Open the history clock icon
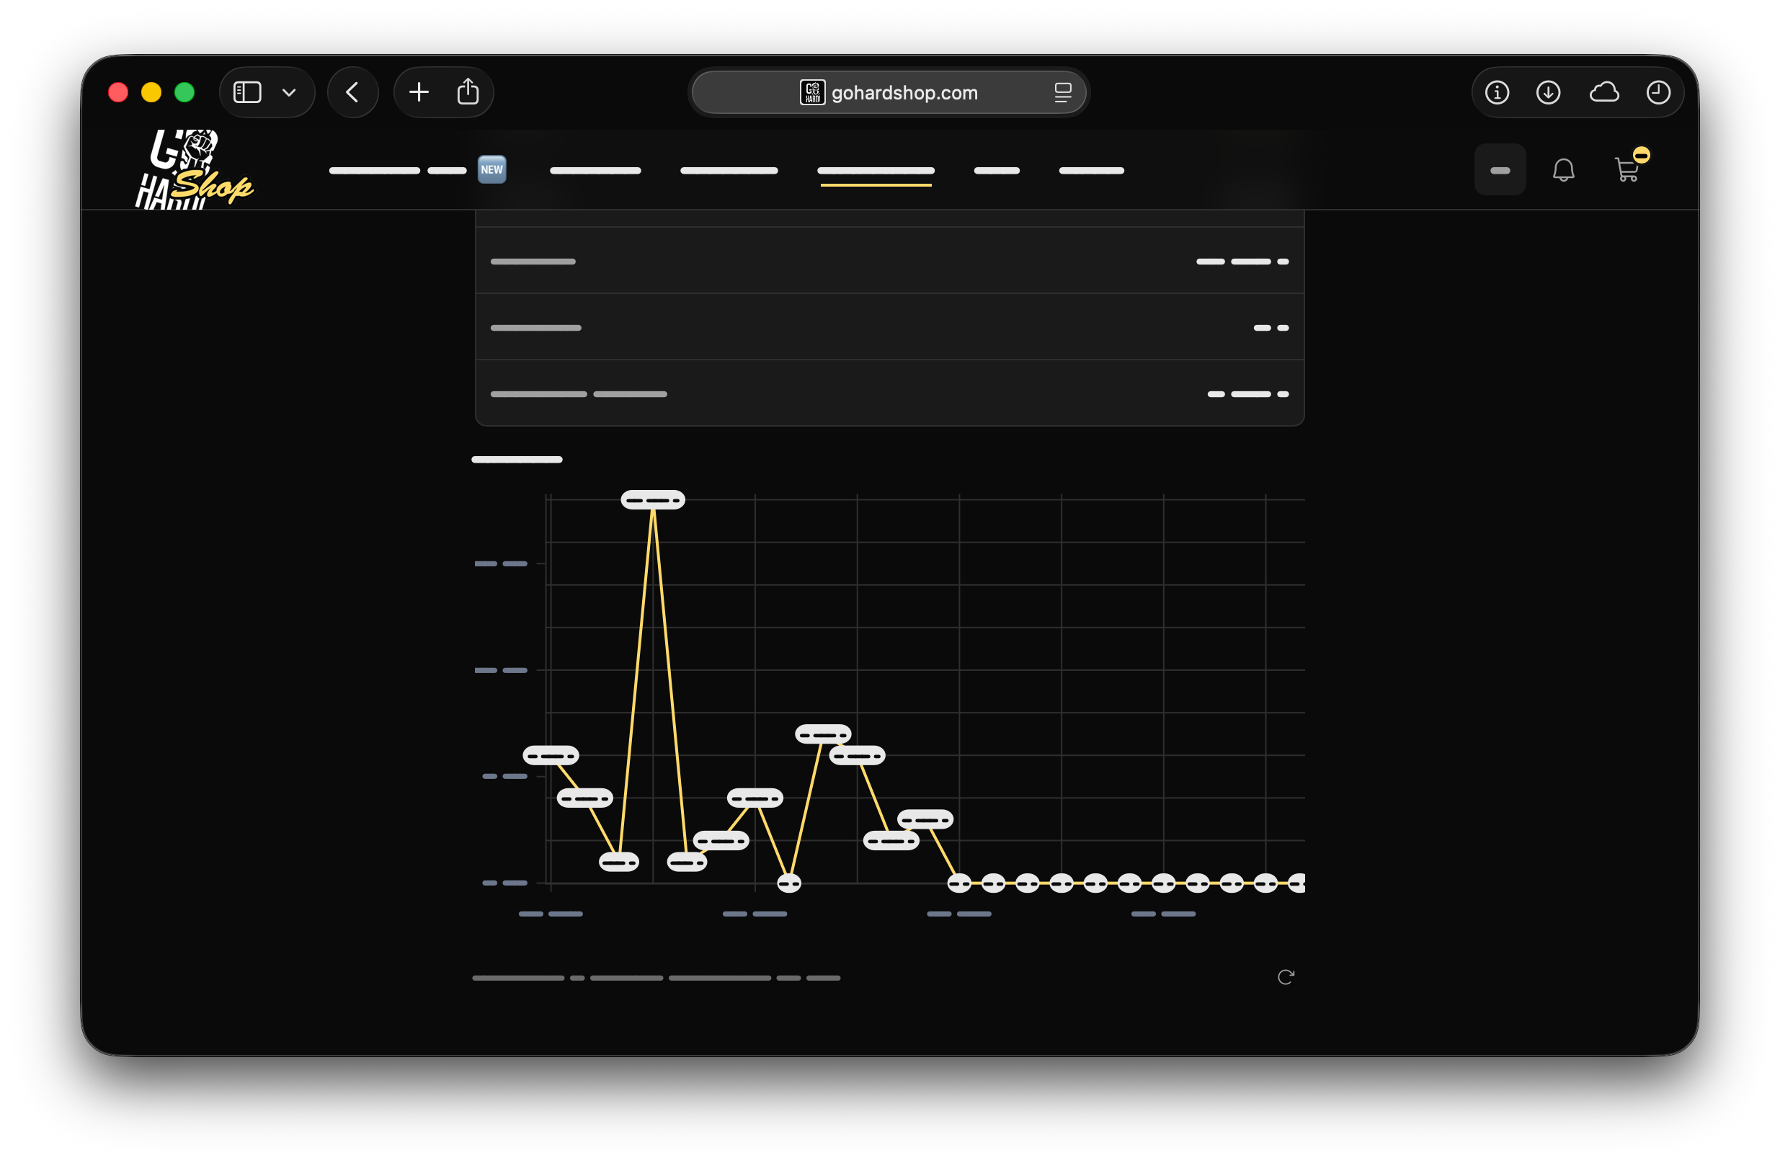 coord(1658,93)
